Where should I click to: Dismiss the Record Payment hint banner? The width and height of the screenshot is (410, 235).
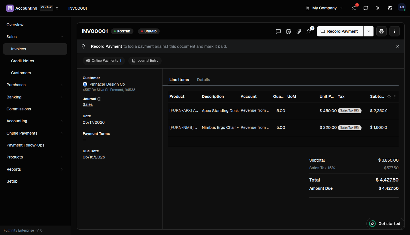[398, 46]
